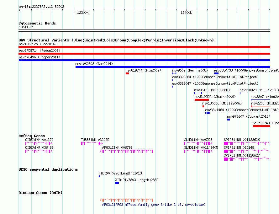
Task: Select the nsv978607 (Sudmant2013) label
Action: pos(249,116)
